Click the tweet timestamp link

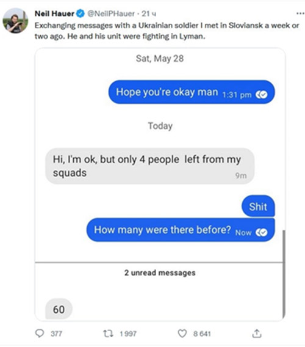149,13
